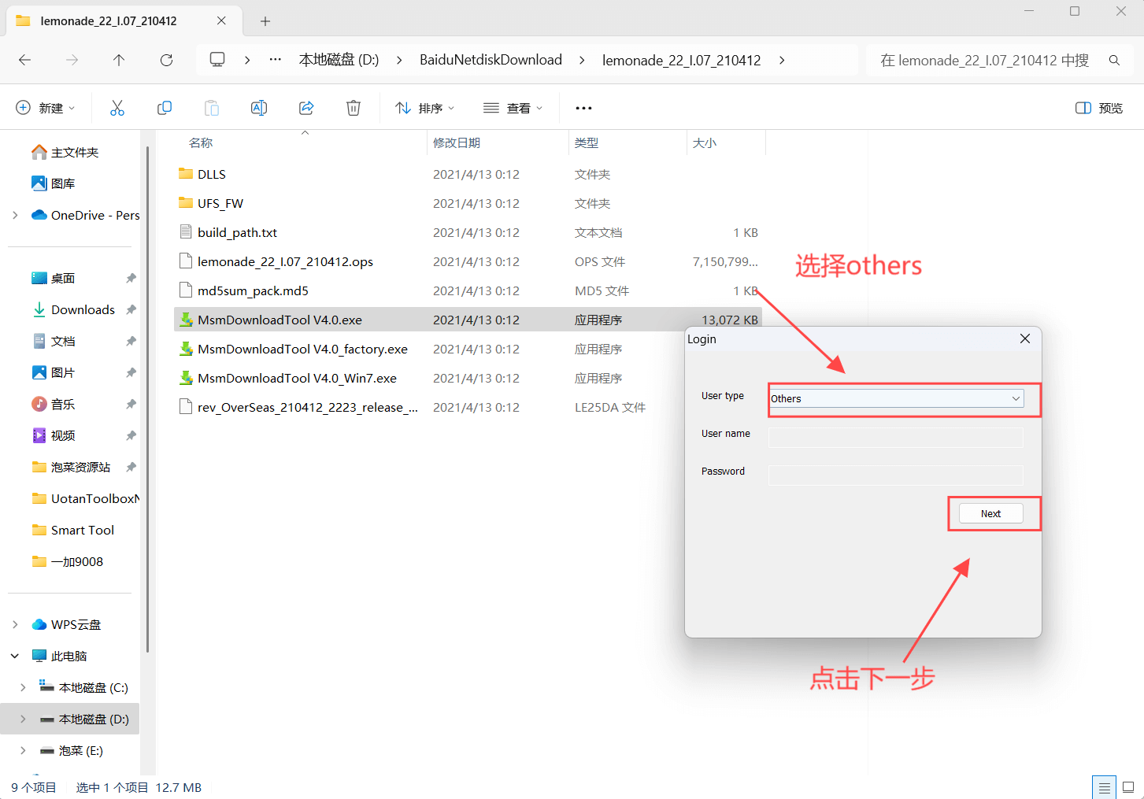Image resolution: width=1144 pixels, height=799 pixels.
Task: Click the Copy icon in toolbar
Action: pos(165,108)
